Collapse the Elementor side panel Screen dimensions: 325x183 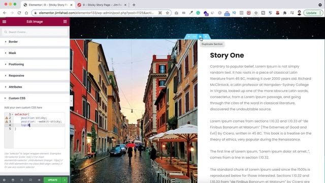coord(71,101)
